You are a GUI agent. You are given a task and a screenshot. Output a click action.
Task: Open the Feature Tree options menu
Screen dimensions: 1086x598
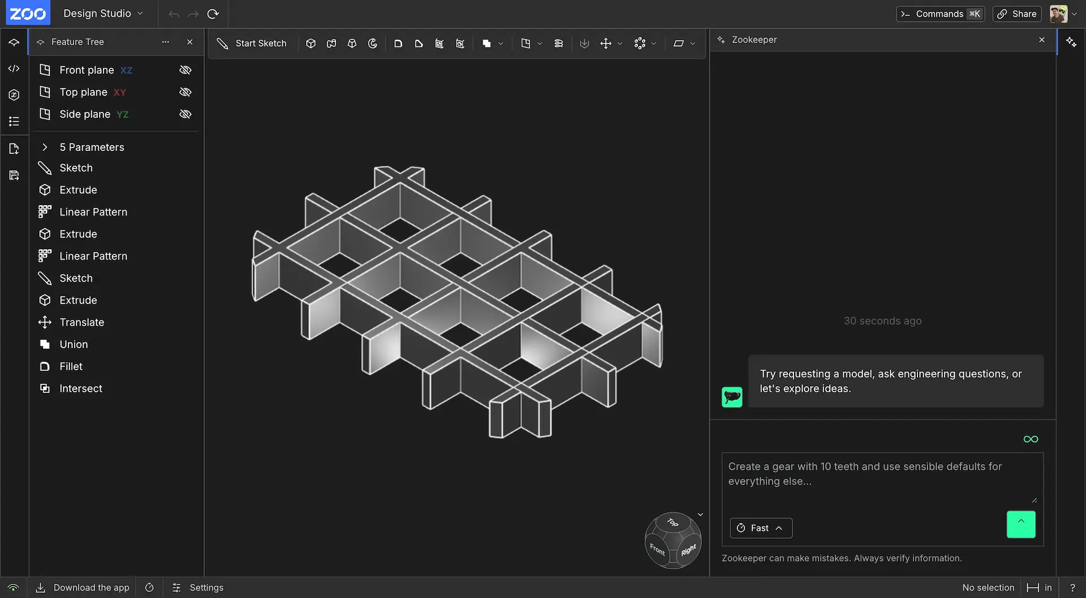click(x=165, y=42)
